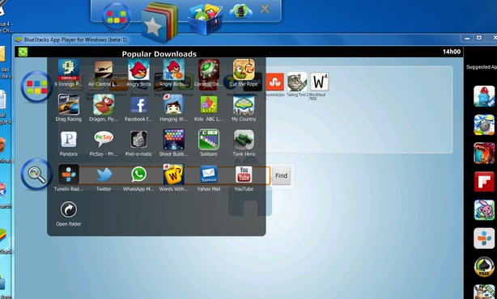Close the BlueStacks top dock with X
Image resolution: width=497 pixels, height=299 pixels.
pos(265,9)
